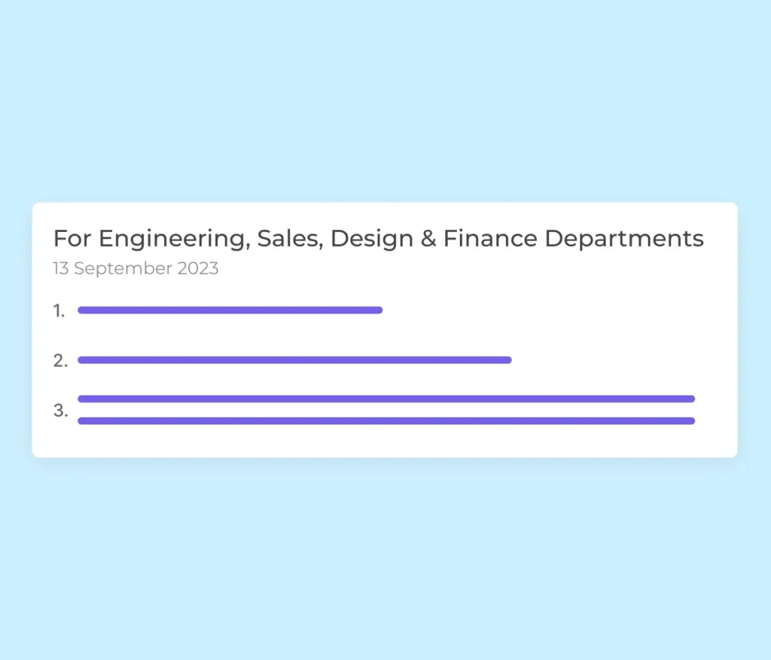
Task: Click the light blue background below the card
Action: click(x=385, y=558)
